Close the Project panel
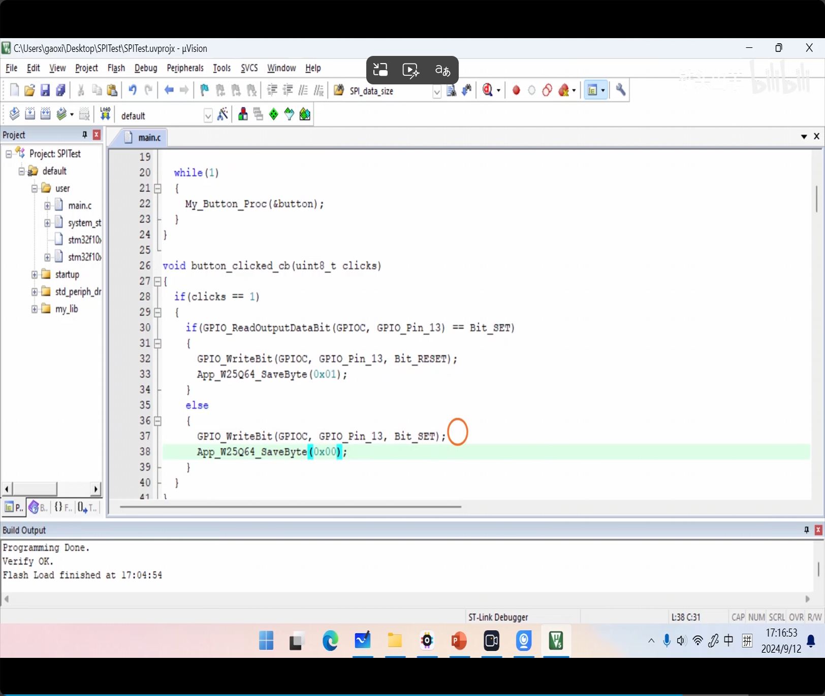Viewport: 825px width, 696px height. pos(97,135)
